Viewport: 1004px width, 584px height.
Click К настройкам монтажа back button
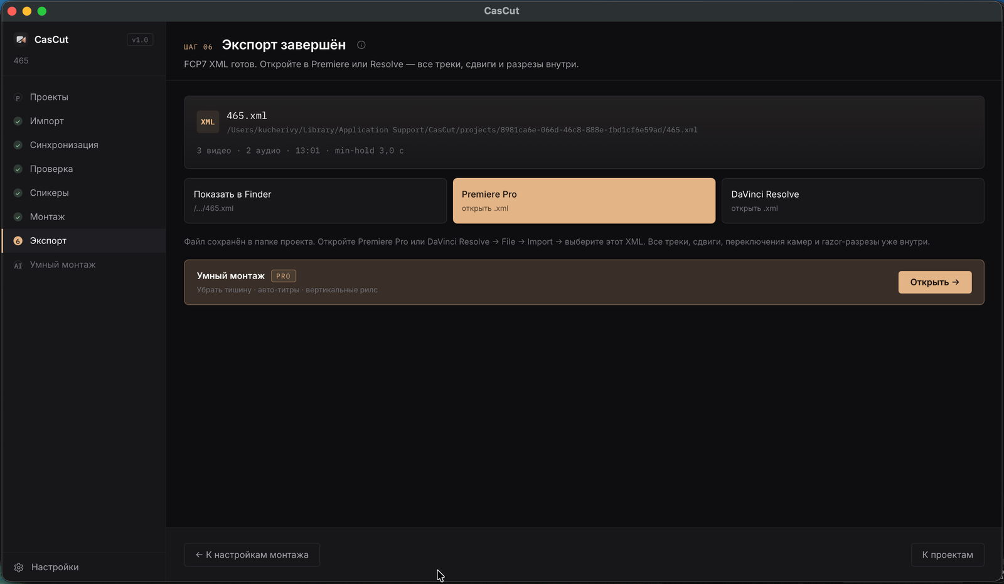[252, 555]
